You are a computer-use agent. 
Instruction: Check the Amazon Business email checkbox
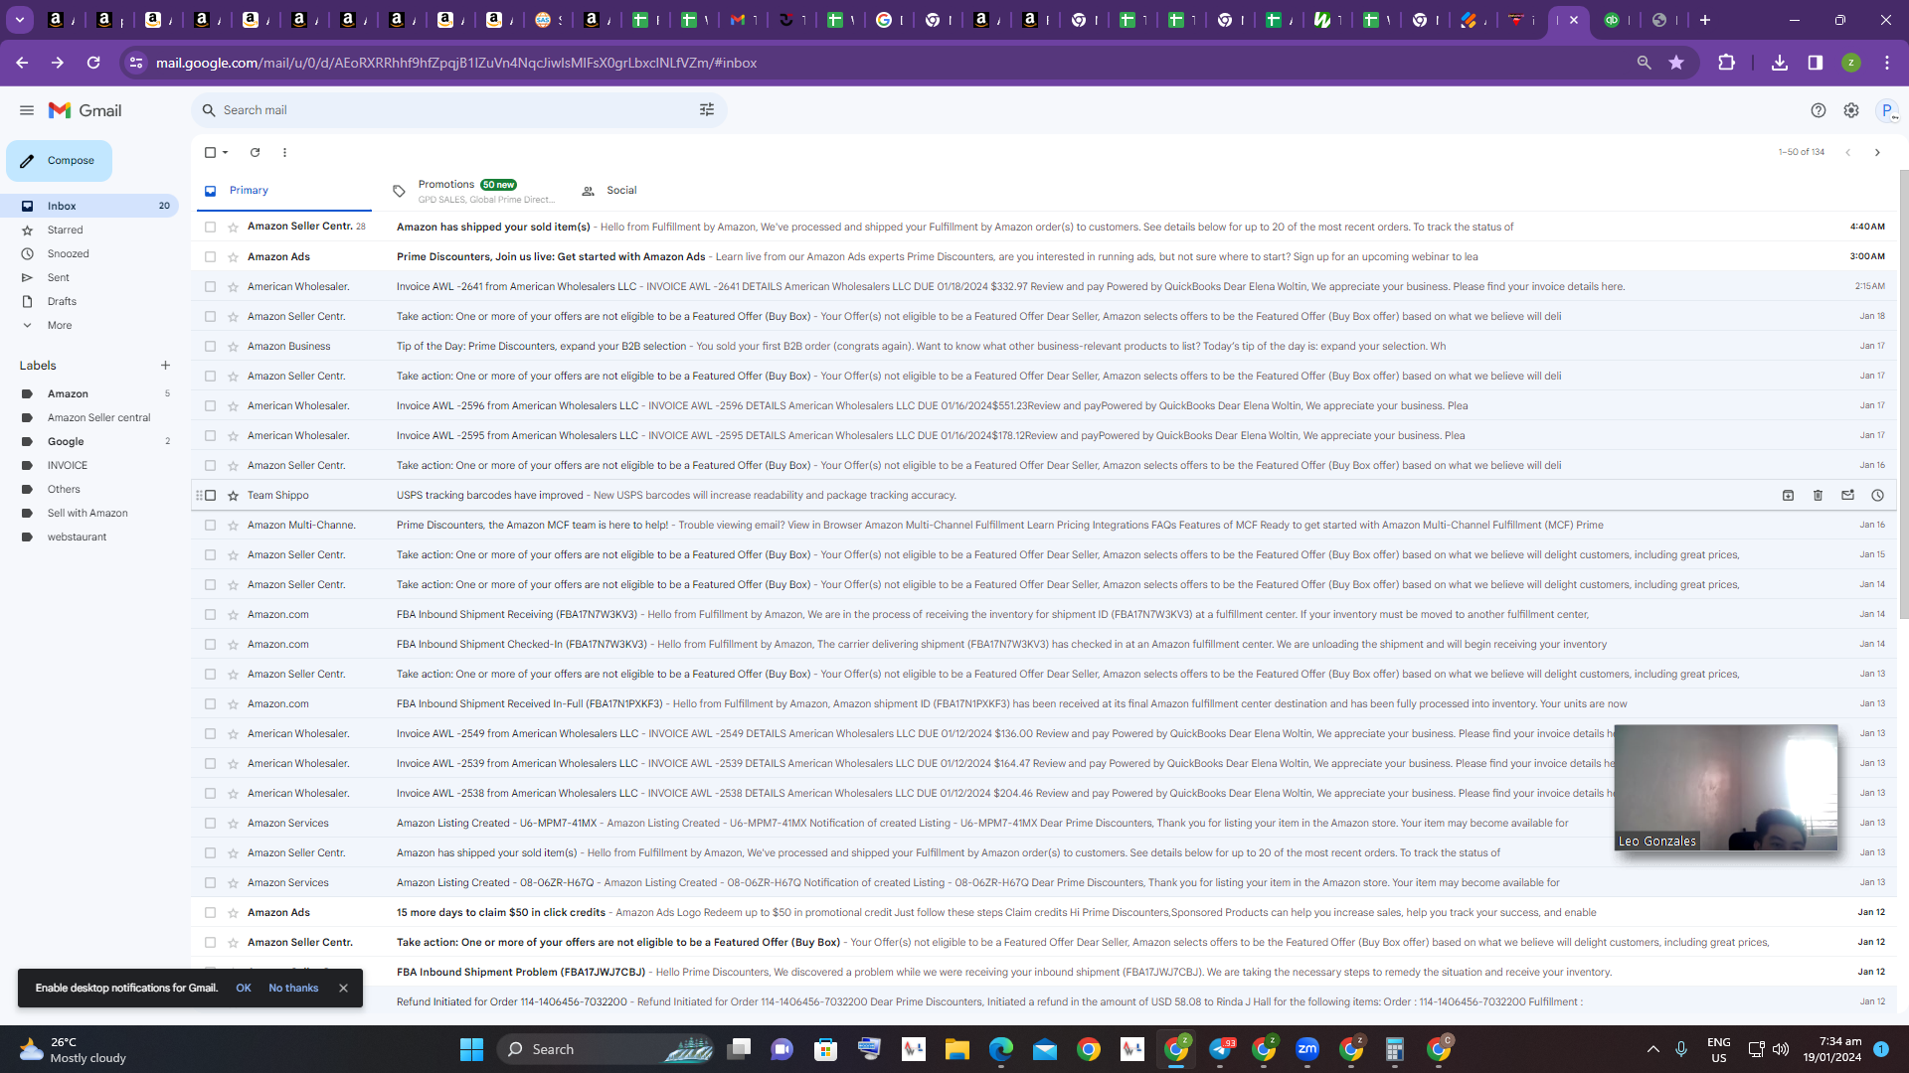(x=210, y=346)
